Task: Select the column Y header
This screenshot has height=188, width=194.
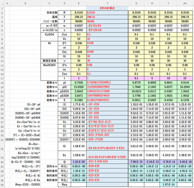Action: 169,3
